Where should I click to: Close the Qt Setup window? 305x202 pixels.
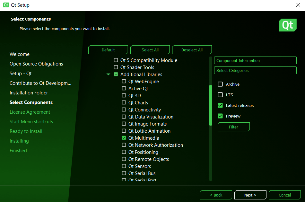(298, 5)
